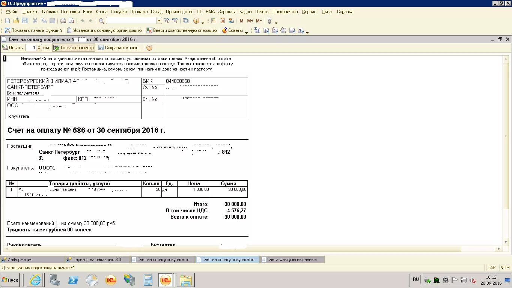Open the Зарплата menu
The image size is (512, 288).
(x=227, y=12)
